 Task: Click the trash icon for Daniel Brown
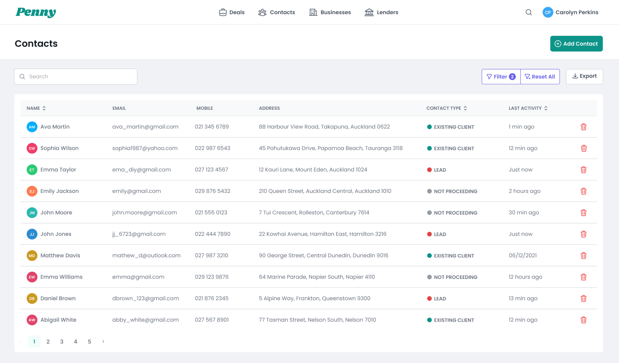(583, 298)
